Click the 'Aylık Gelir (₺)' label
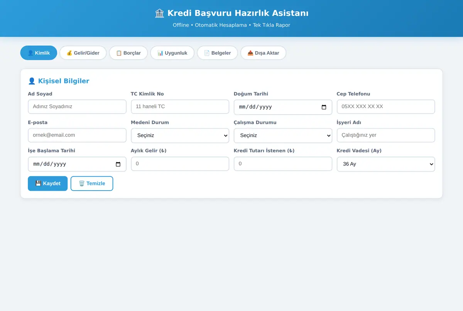Image resolution: width=463 pixels, height=311 pixels. pyautogui.click(x=149, y=150)
